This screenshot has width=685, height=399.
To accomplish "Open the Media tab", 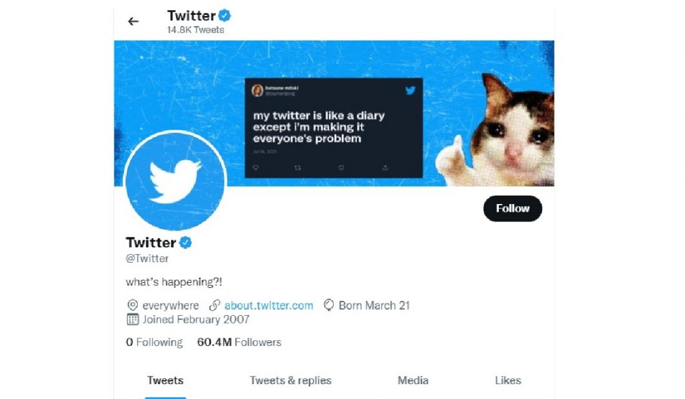I will (413, 380).
